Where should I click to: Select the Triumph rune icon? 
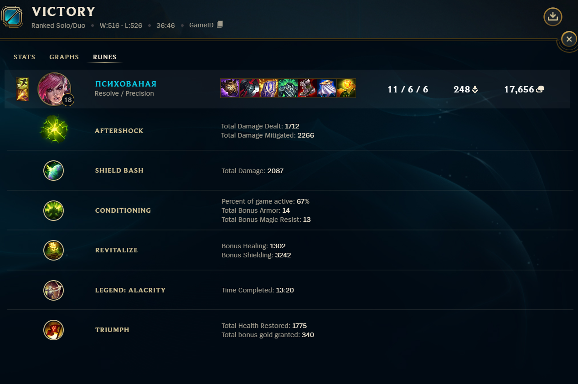[53, 330]
